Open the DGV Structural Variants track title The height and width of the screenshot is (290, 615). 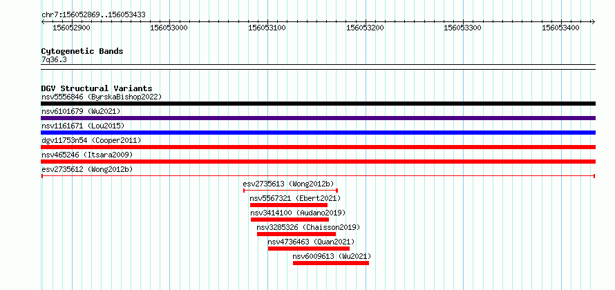(97, 88)
